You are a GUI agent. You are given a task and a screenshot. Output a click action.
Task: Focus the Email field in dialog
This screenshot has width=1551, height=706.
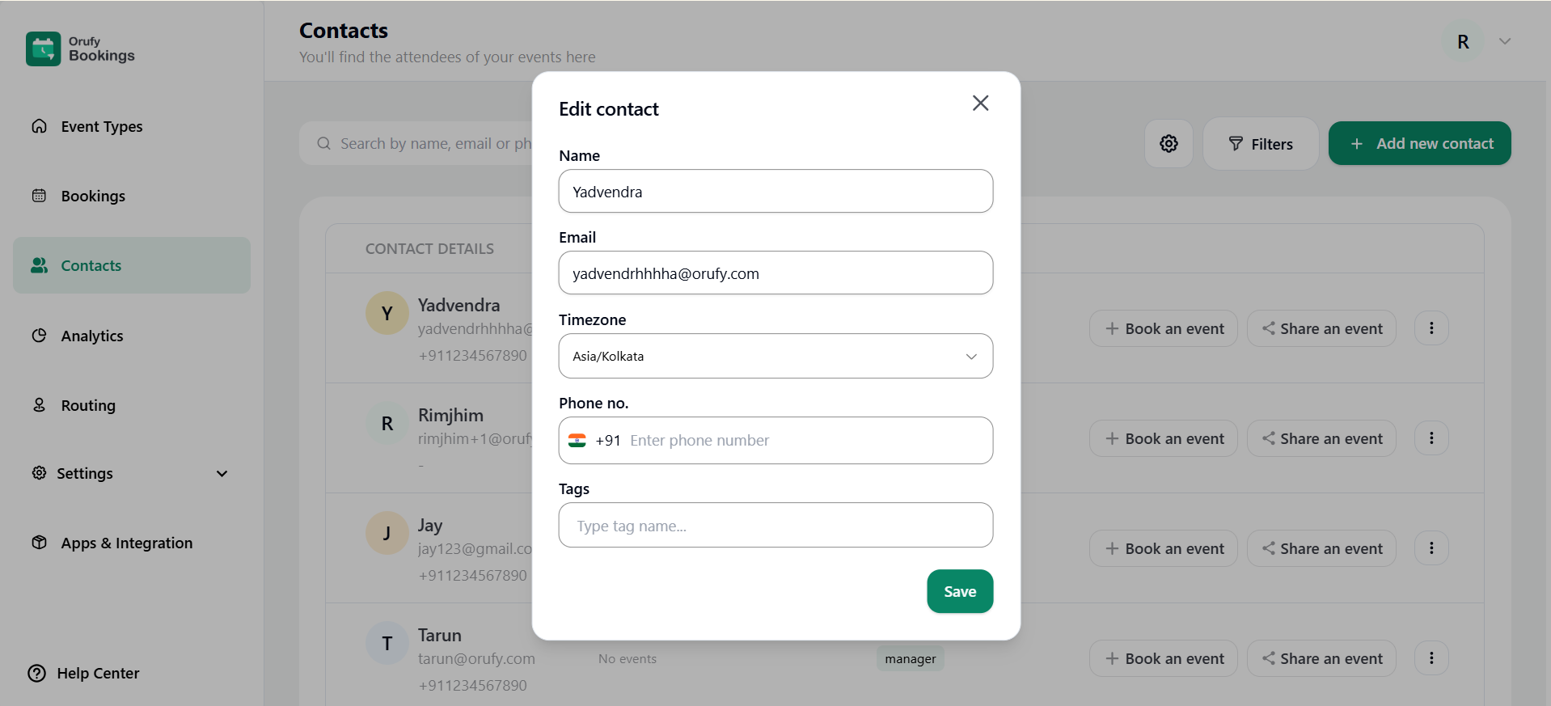pyautogui.click(x=775, y=273)
